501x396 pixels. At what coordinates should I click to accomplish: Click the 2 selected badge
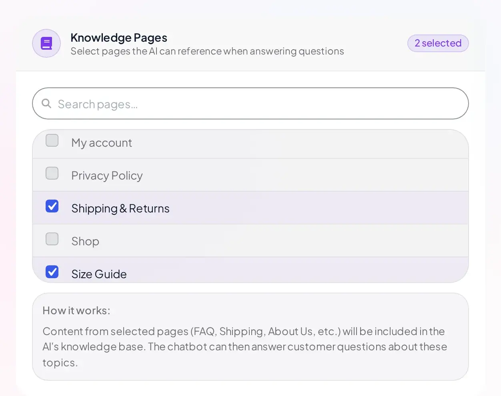[x=438, y=43]
